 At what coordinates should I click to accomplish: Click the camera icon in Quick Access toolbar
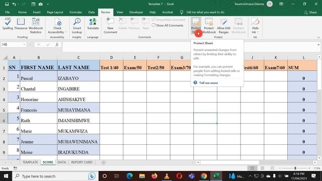[x=41, y=4]
